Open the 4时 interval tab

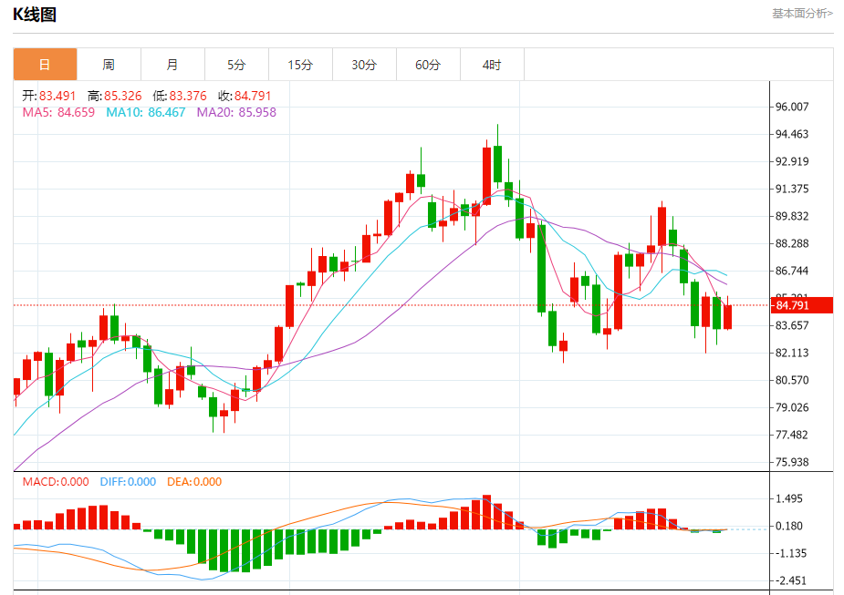(492, 65)
